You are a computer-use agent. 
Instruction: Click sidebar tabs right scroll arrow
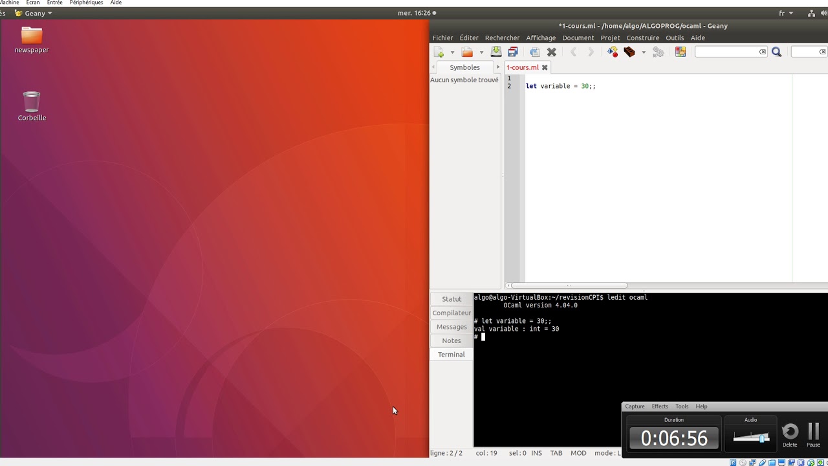[x=498, y=67]
